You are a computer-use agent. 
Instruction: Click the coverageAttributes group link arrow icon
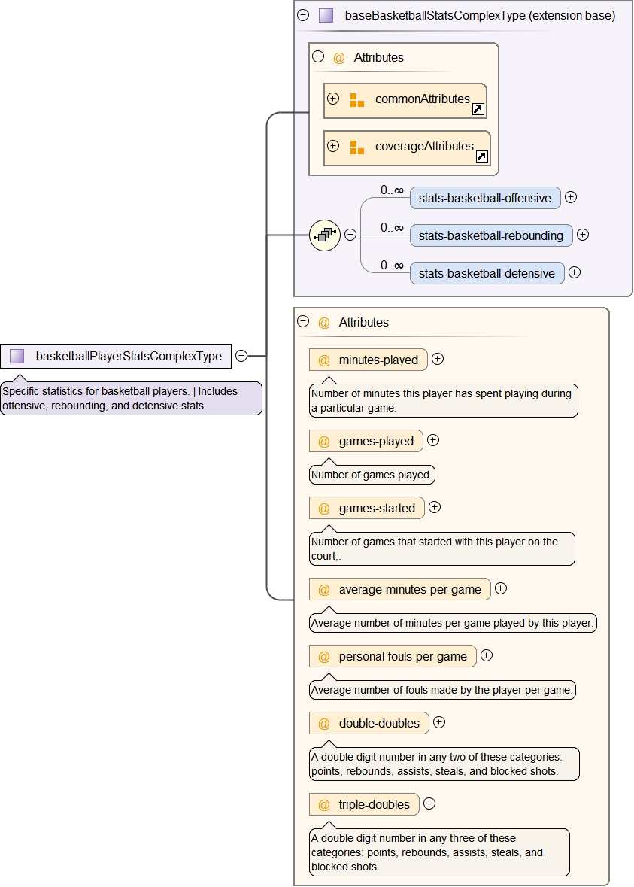[482, 157]
